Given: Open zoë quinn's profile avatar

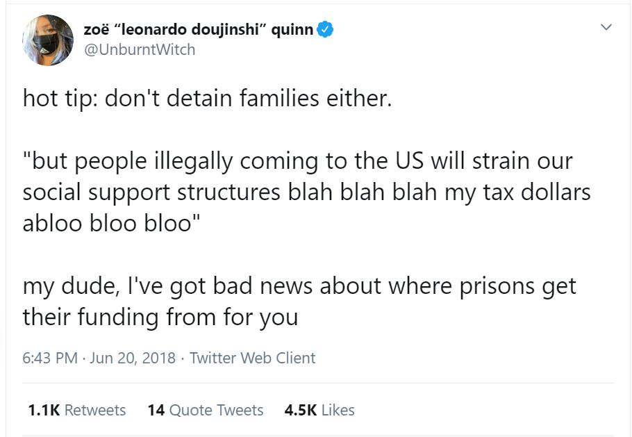Looking at the screenshot, I should (x=48, y=40).
